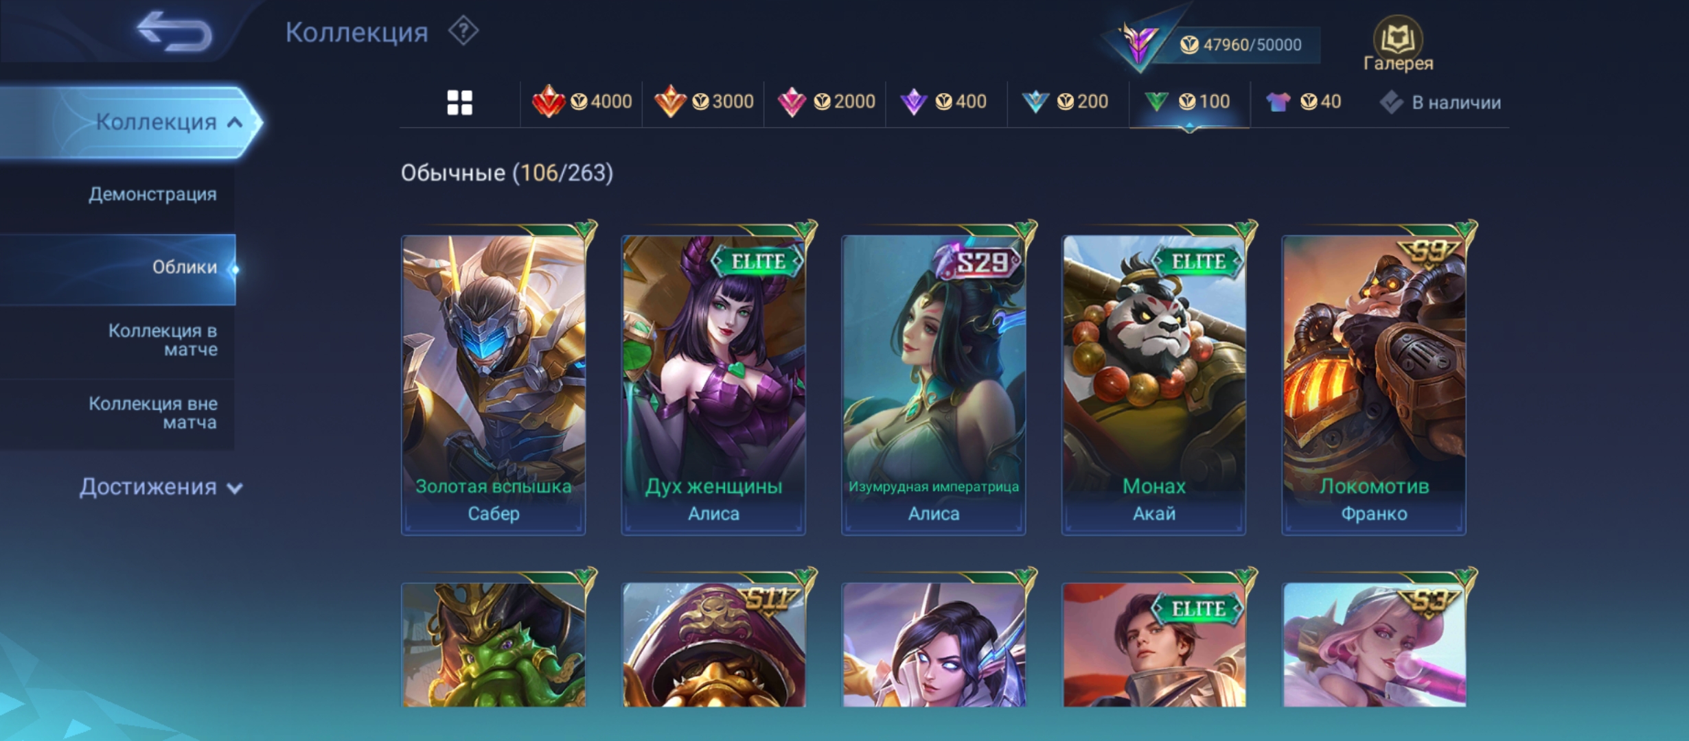Open Изумрудная императрица Алиса skin card
The height and width of the screenshot is (741, 1689).
click(x=934, y=384)
